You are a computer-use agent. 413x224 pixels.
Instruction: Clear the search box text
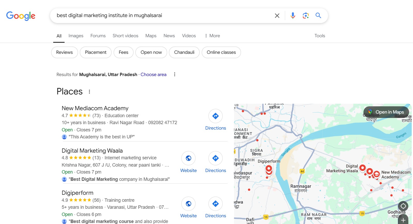(x=277, y=16)
